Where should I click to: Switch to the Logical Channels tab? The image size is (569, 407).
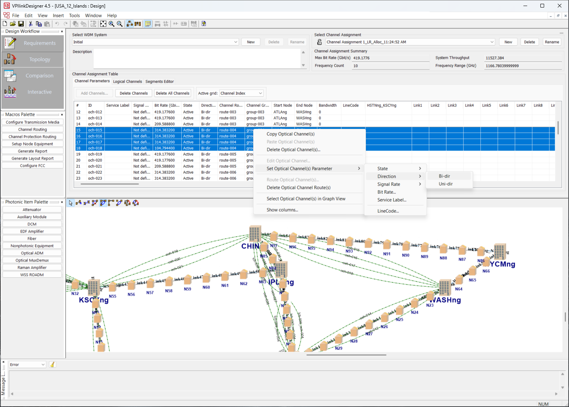click(127, 81)
